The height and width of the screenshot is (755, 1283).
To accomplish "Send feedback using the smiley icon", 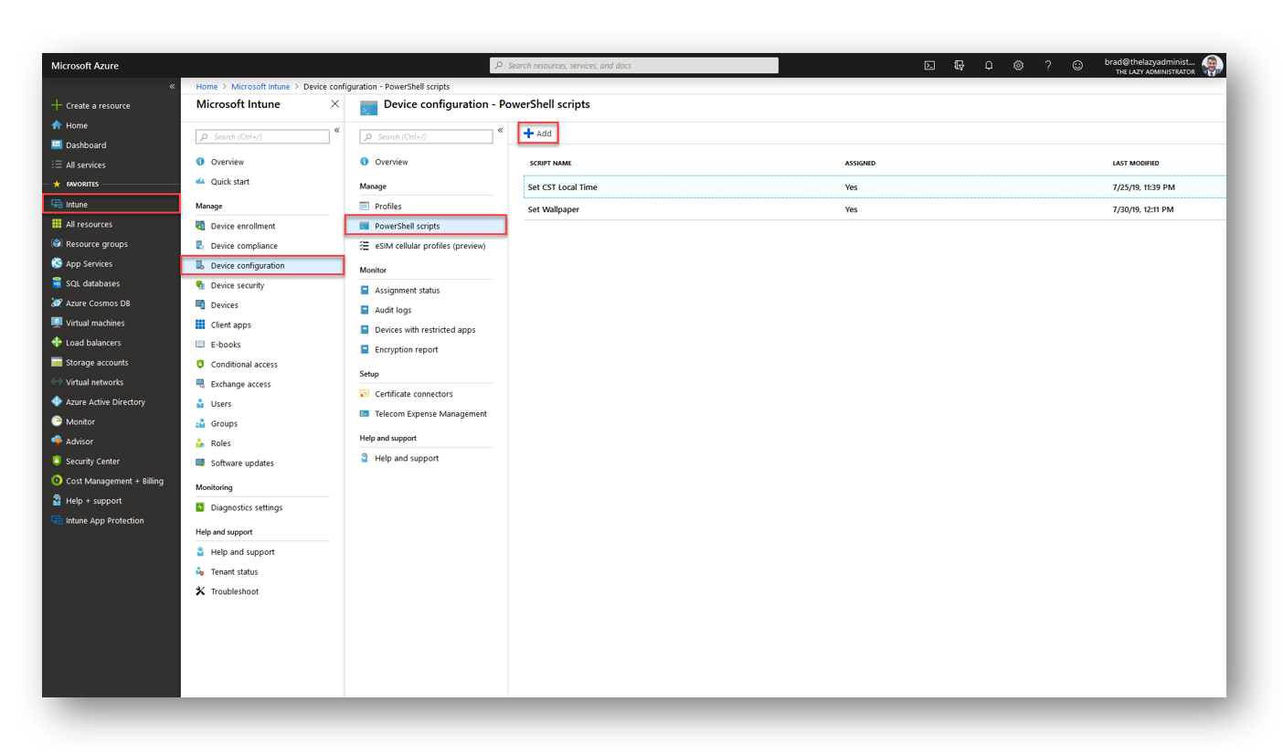I will click(x=1077, y=65).
